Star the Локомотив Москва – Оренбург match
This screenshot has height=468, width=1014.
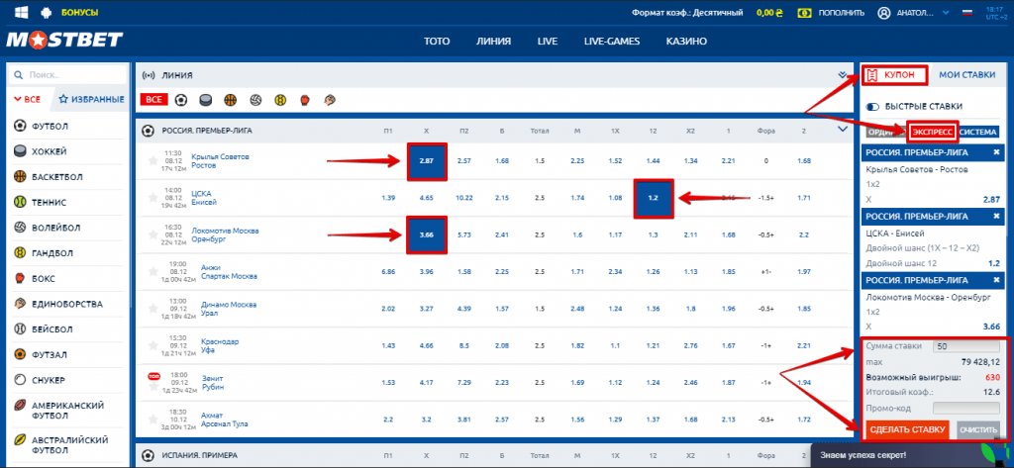tap(153, 234)
